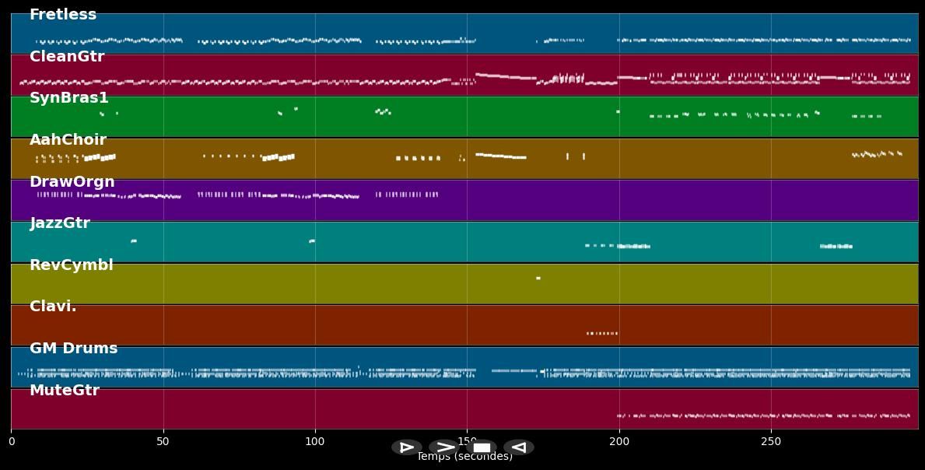Click the single note in the RevCymbl track
Screen dimensions: 925x470
click(x=538, y=278)
